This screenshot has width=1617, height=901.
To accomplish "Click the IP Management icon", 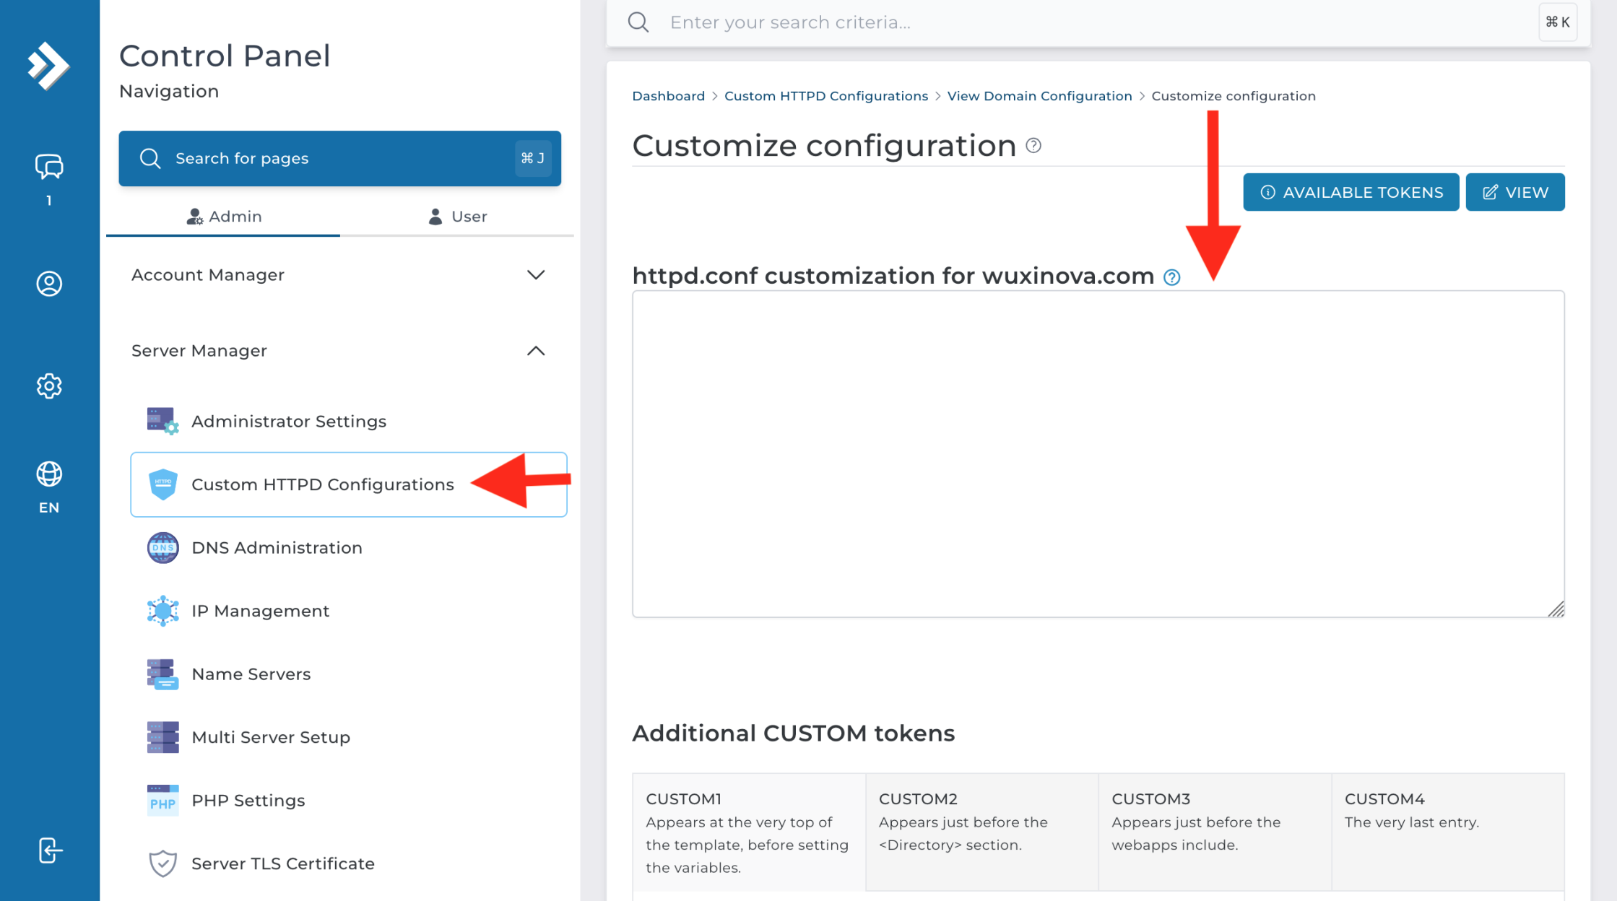I will [x=162, y=611].
